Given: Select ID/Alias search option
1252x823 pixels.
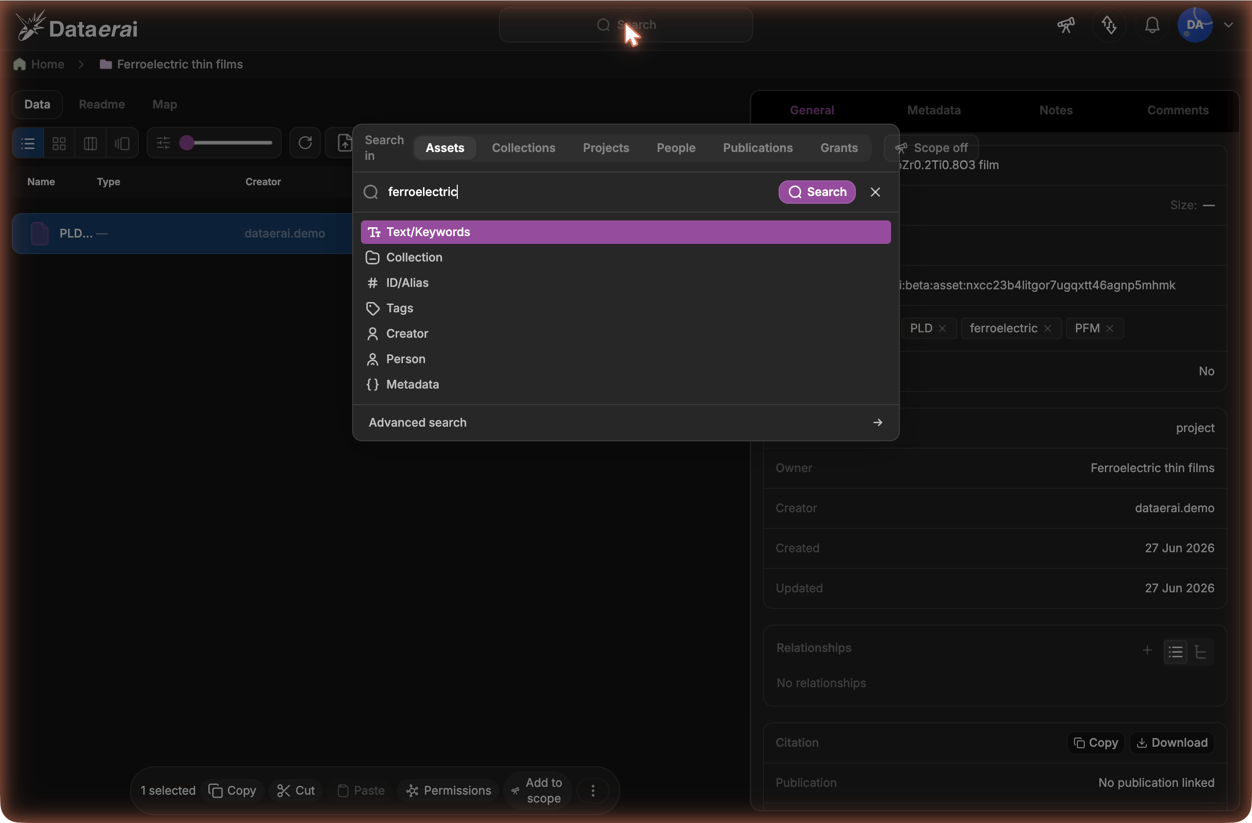Looking at the screenshot, I should 626,283.
